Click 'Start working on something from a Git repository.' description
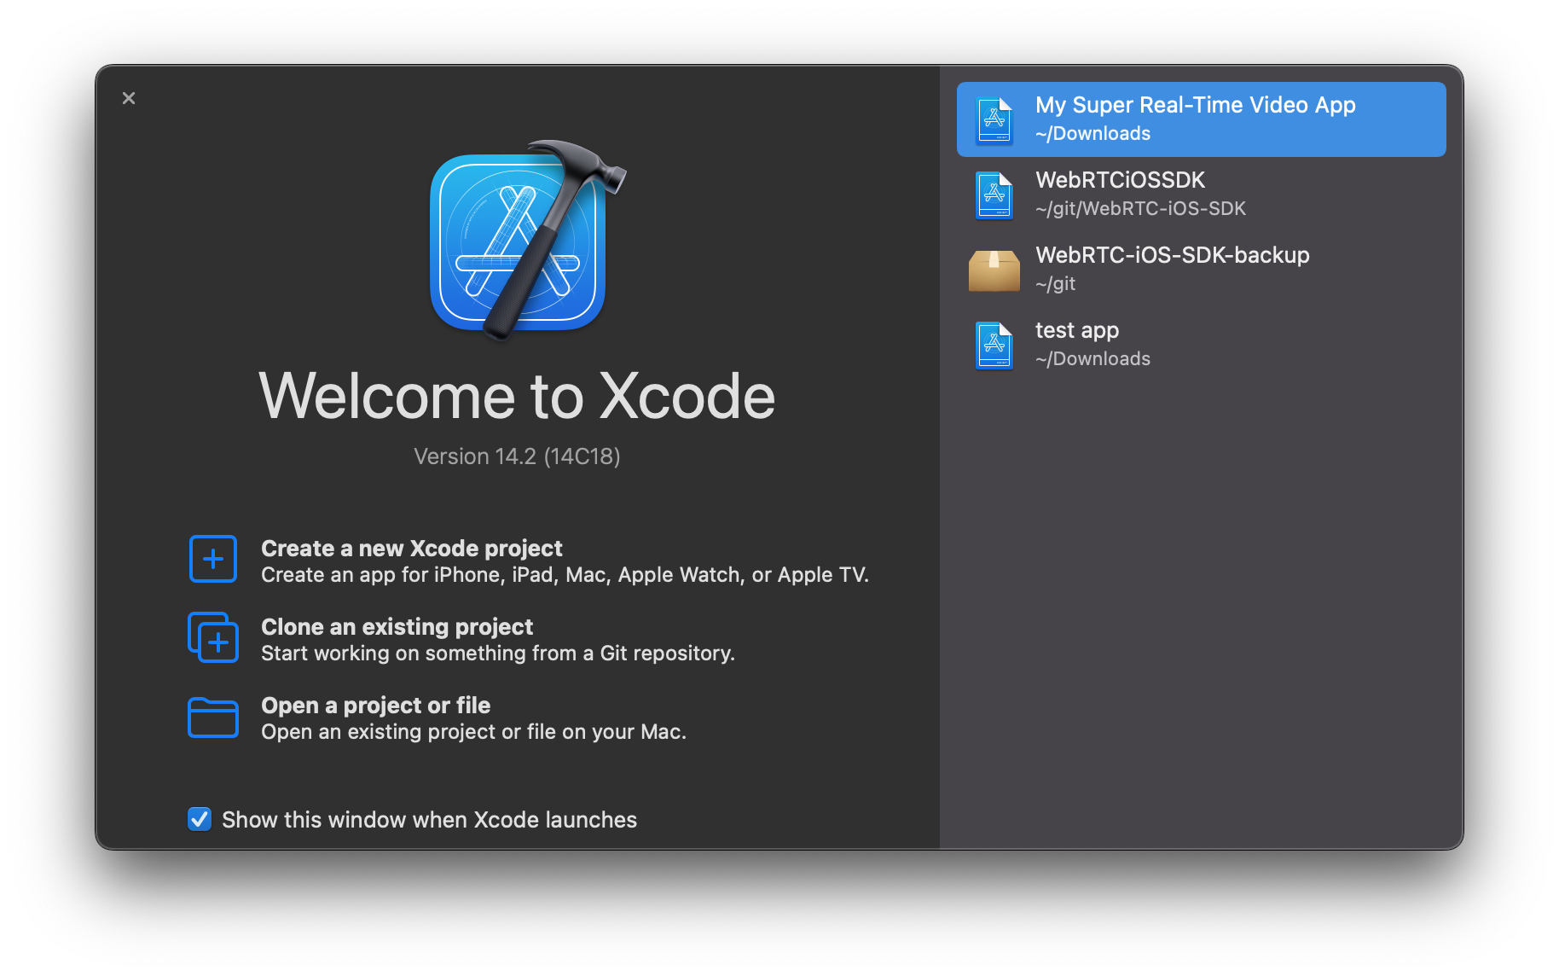 pos(498,653)
